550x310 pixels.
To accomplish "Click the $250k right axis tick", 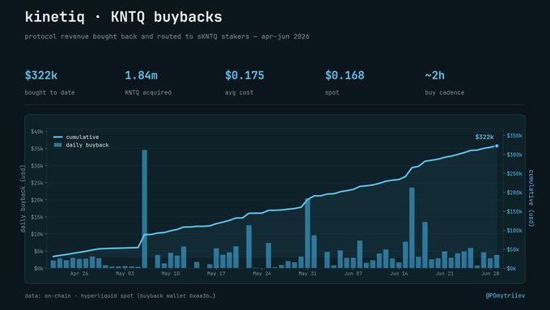I will tap(514, 174).
